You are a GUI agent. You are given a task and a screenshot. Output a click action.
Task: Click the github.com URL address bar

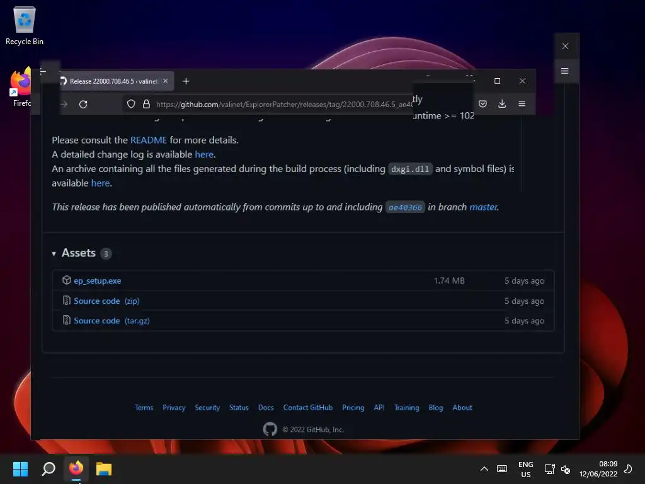(x=284, y=105)
